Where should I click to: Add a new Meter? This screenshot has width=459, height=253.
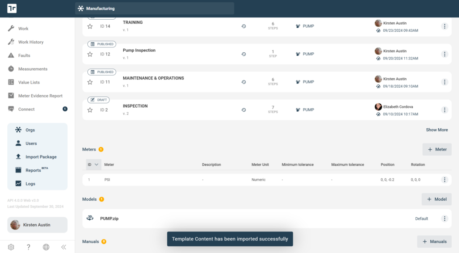tap(437, 149)
